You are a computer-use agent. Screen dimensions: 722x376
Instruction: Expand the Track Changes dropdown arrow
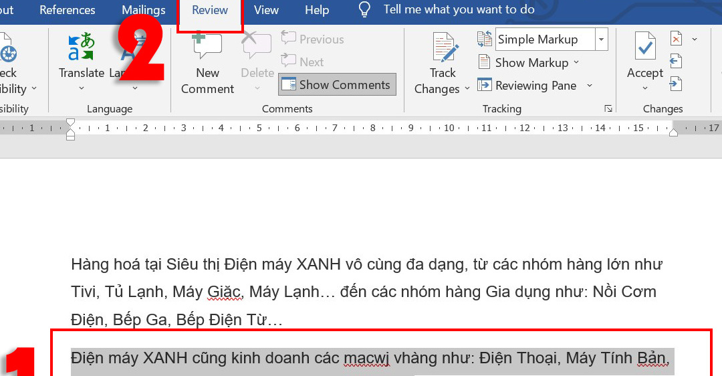tap(467, 88)
